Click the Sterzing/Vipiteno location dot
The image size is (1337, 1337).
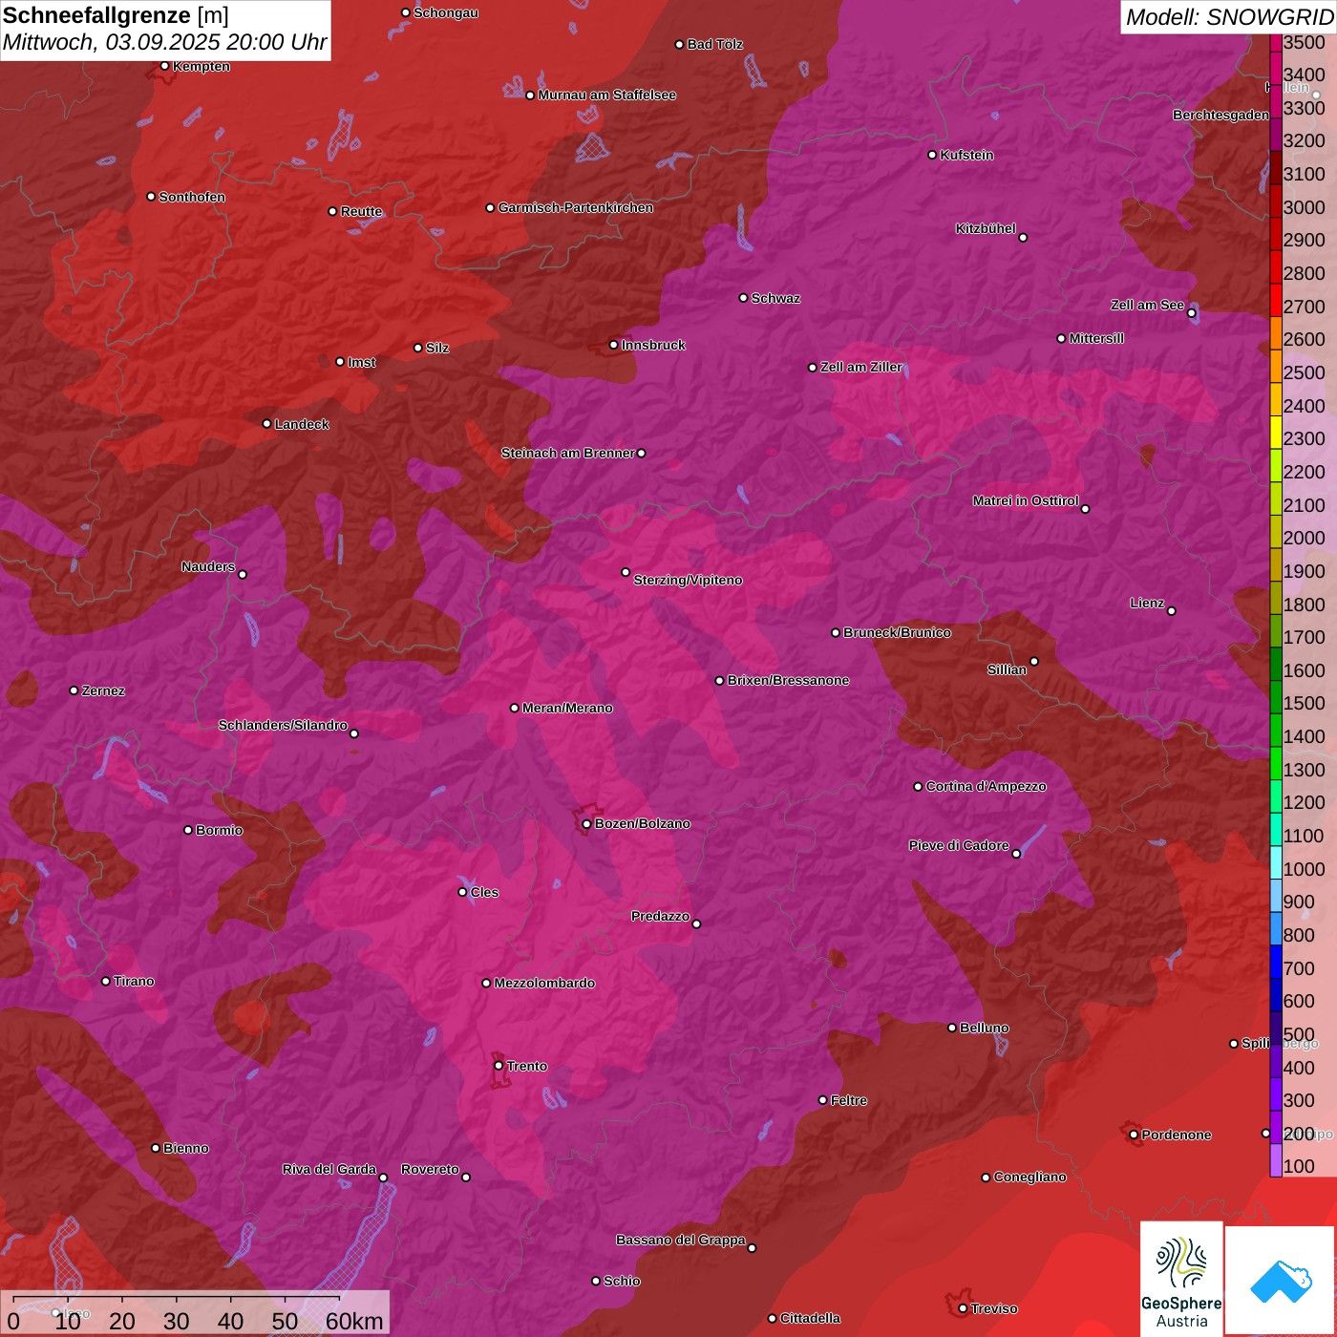point(626,572)
